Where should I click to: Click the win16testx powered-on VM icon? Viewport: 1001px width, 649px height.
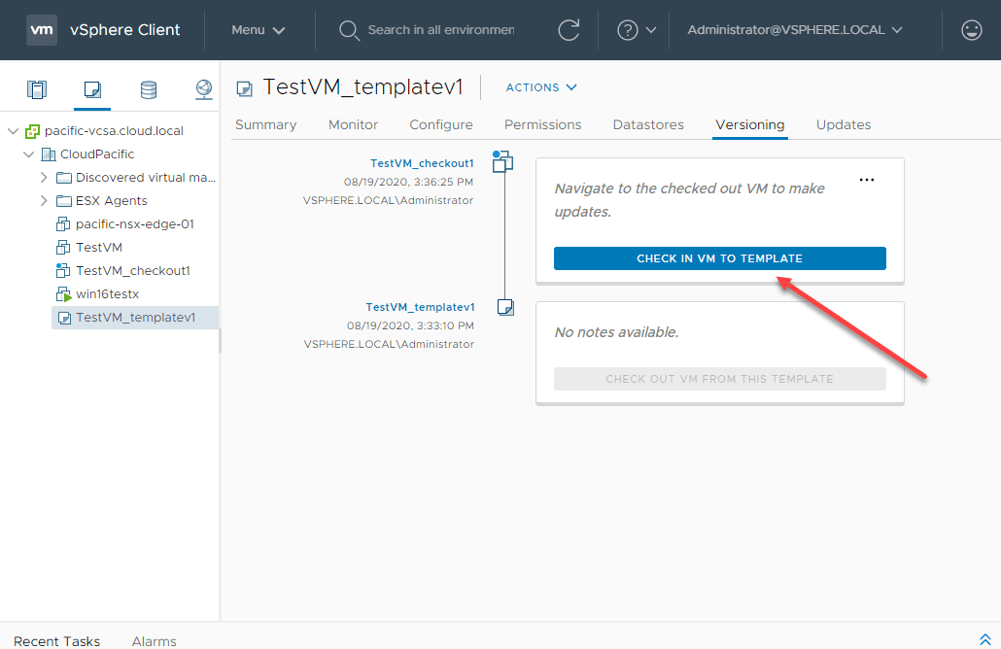pos(63,294)
